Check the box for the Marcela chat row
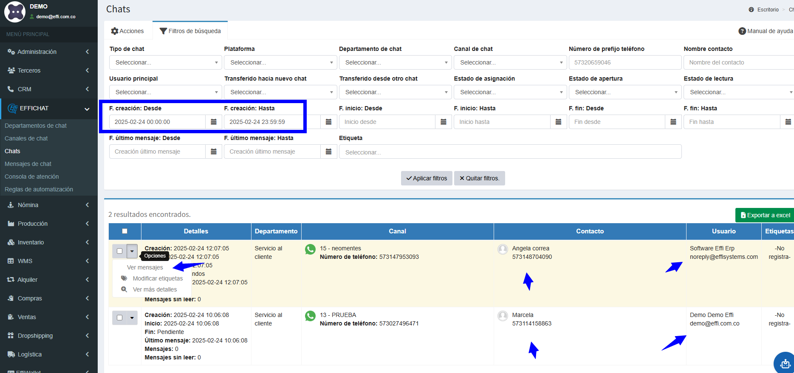The height and width of the screenshot is (373, 794). tap(120, 318)
